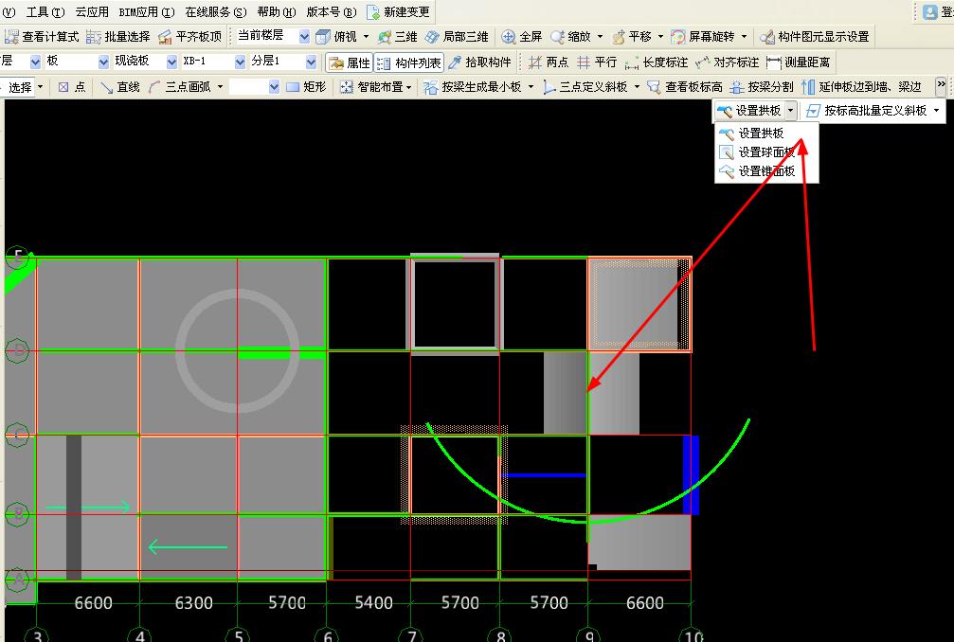Image resolution: width=954 pixels, height=642 pixels.
Task: Click the 5400 dimension label
Action: 373,603
